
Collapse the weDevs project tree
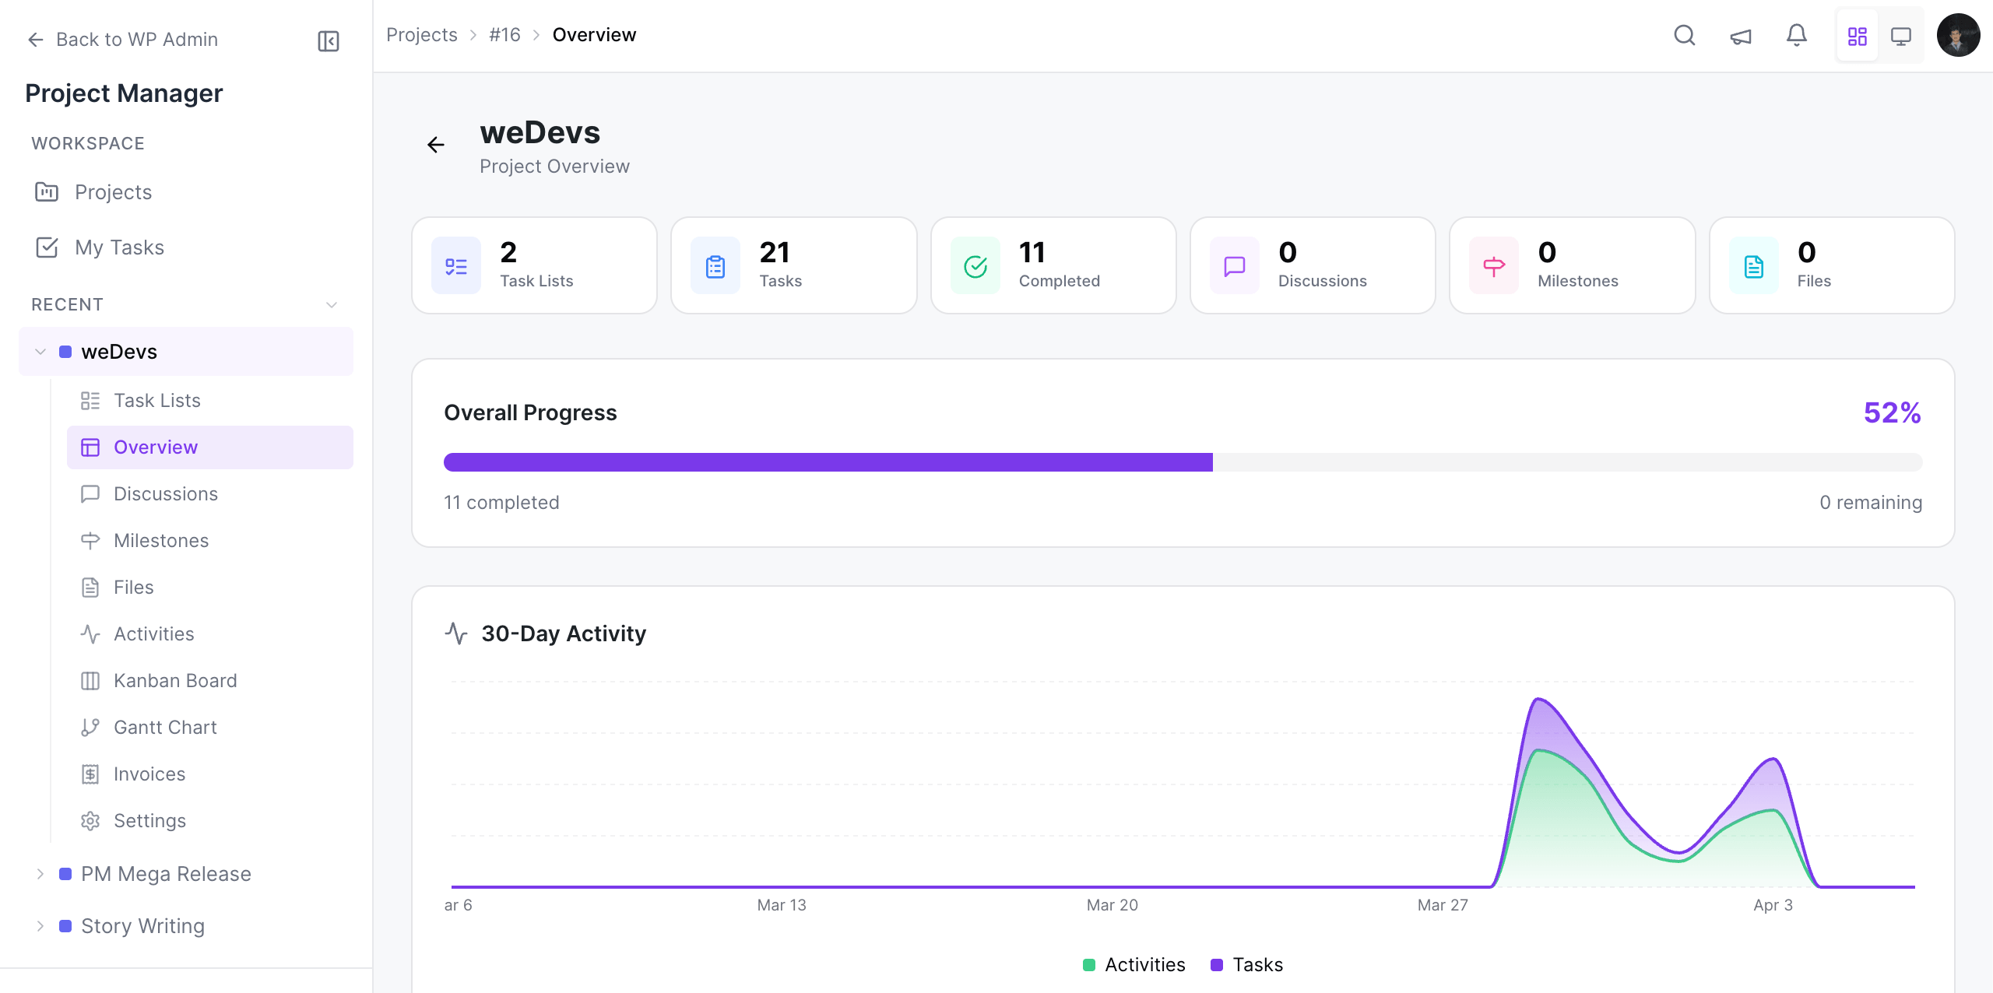[40, 351]
